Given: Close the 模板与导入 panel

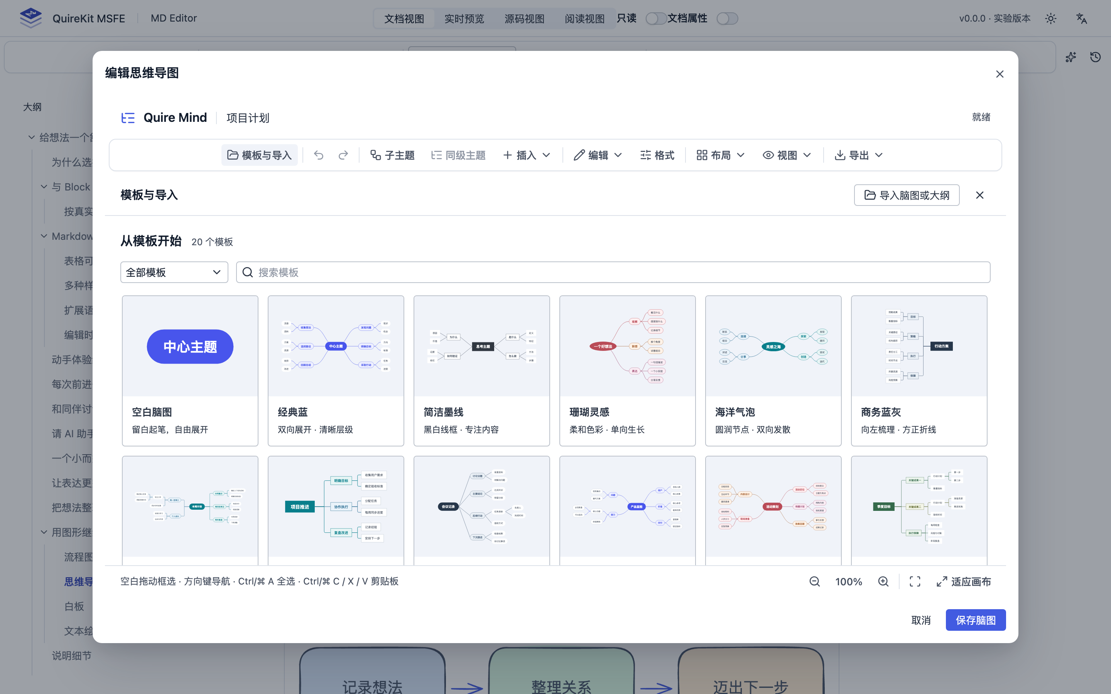Looking at the screenshot, I should tap(980, 195).
